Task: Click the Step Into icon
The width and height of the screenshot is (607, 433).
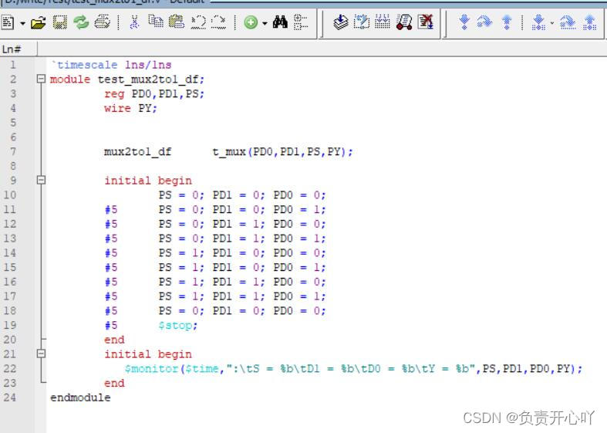Action: click(464, 22)
